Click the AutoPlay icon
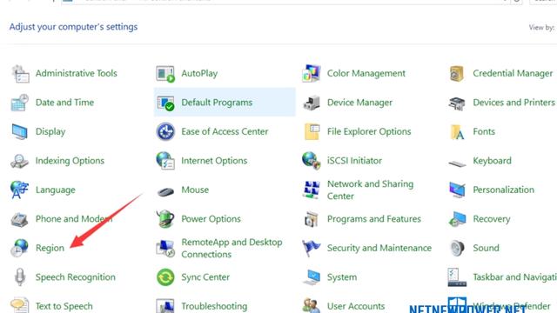Screen dimensions: 557x313 [165, 73]
